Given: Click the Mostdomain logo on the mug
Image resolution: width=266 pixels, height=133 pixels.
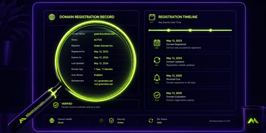Looking at the screenshot, I should point(253,121).
